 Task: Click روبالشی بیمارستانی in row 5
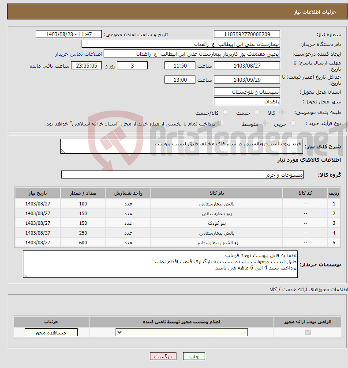pos(217,243)
